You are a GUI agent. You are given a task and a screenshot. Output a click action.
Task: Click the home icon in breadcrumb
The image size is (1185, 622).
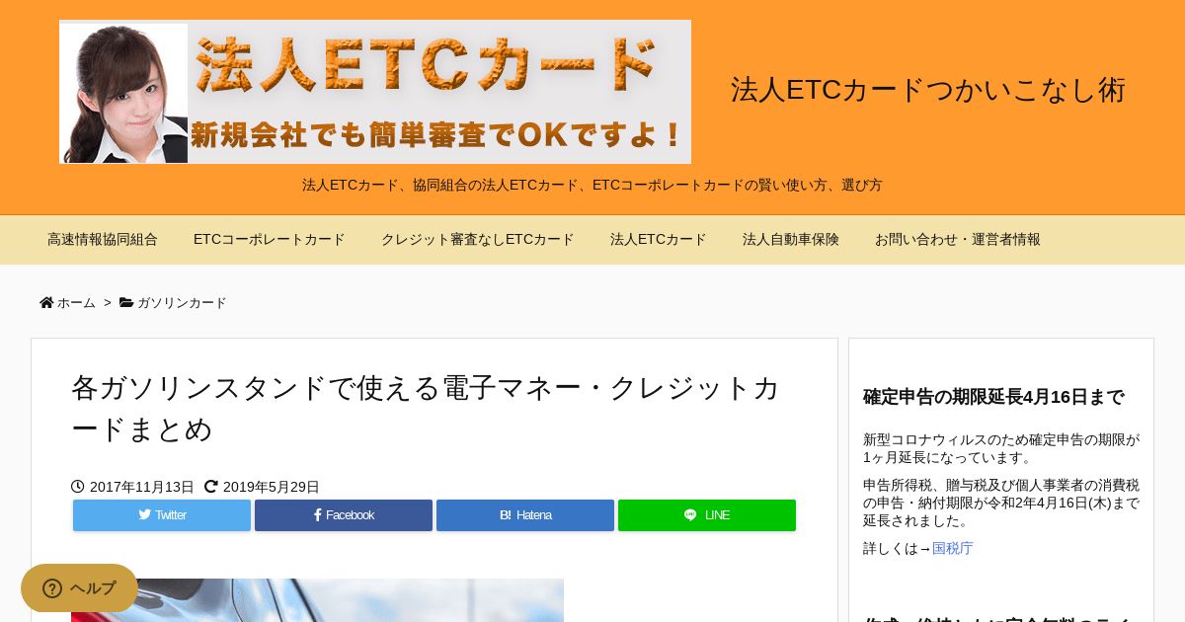(46, 303)
